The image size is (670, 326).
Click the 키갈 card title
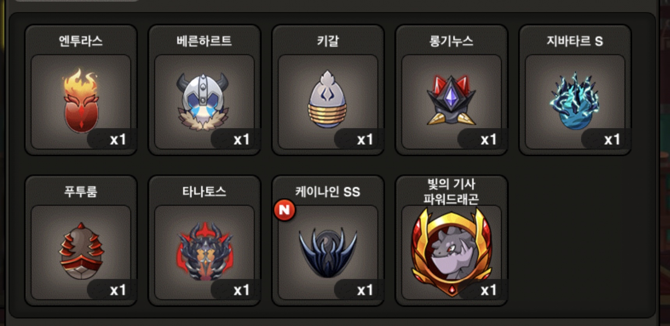click(328, 41)
